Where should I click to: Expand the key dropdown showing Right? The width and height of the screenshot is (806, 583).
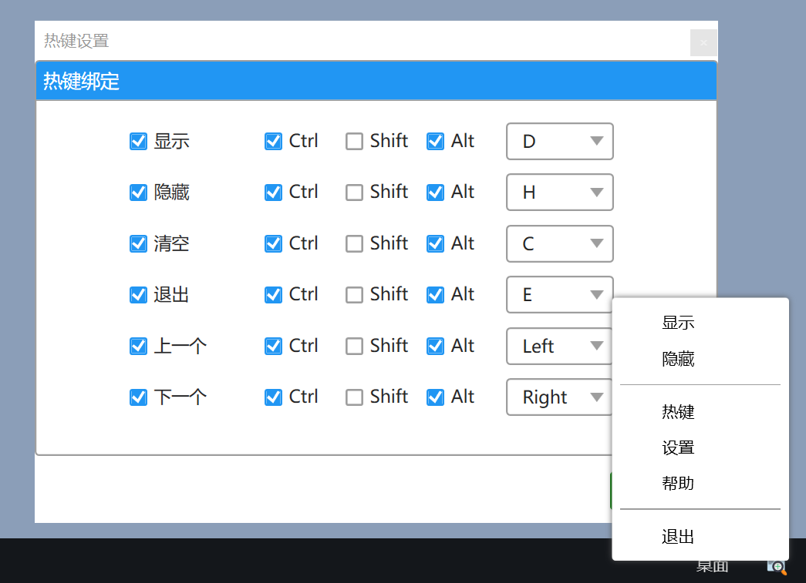point(559,397)
